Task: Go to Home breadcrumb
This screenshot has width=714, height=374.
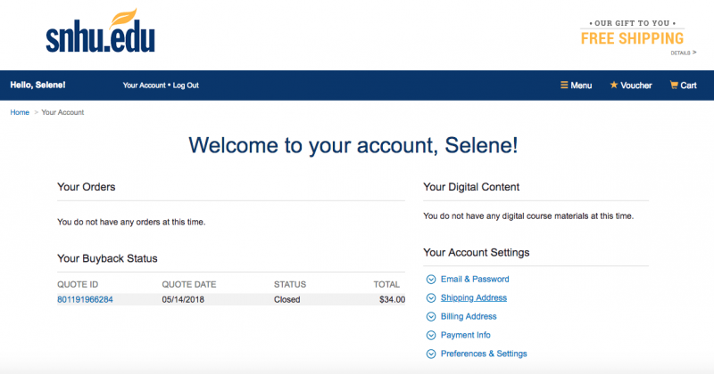Action: tap(20, 112)
